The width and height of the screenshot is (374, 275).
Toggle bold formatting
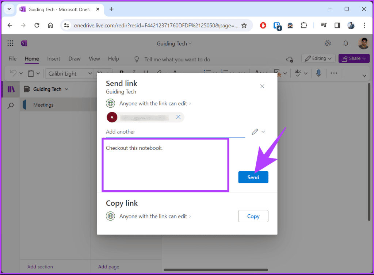[x=122, y=73]
